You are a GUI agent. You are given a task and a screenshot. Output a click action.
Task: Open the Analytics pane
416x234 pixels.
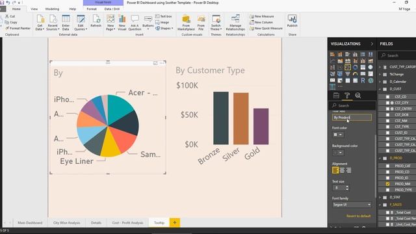pyautogui.click(x=358, y=96)
